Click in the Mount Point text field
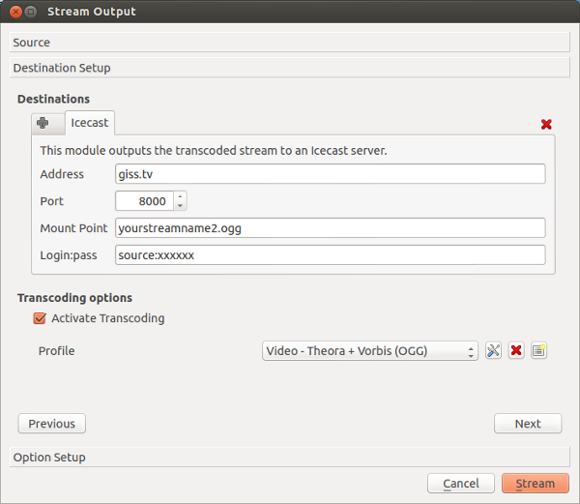Screen dimensions: 580x504 coord(330,228)
